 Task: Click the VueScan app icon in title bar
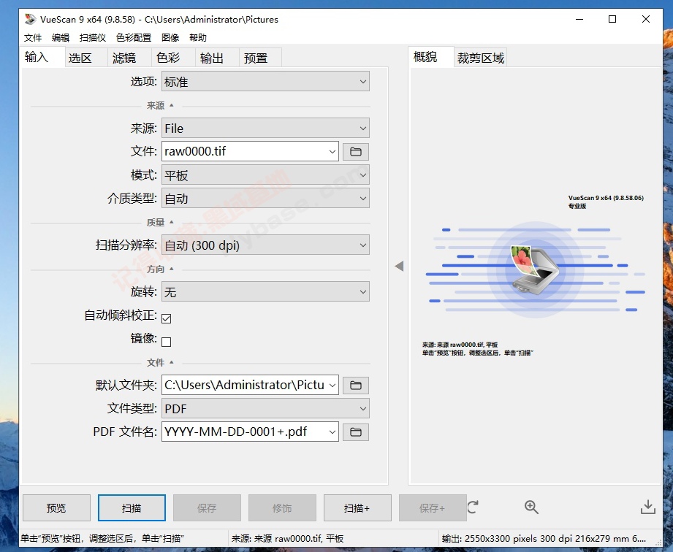click(30, 19)
